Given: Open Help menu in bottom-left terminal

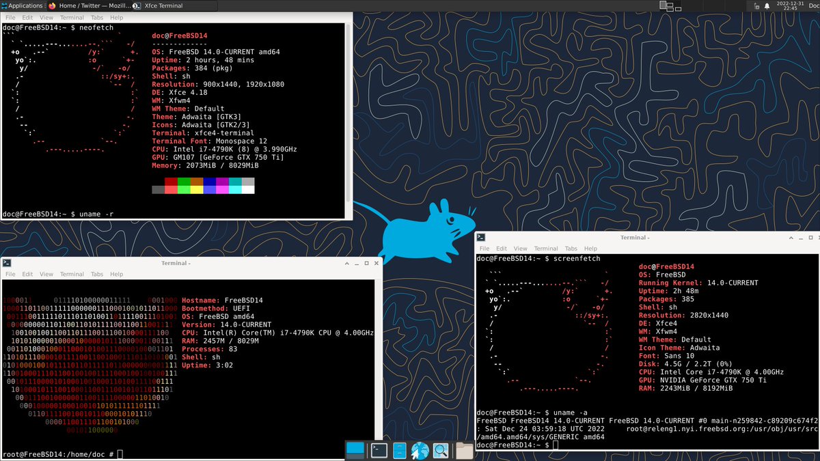Looking at the screenshot, I should (x=117, y=274).
